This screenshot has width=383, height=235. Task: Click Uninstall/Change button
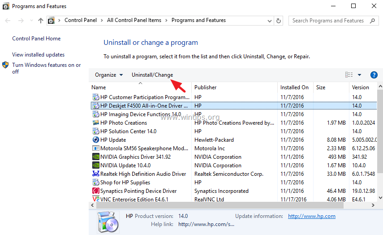(152, 75)
